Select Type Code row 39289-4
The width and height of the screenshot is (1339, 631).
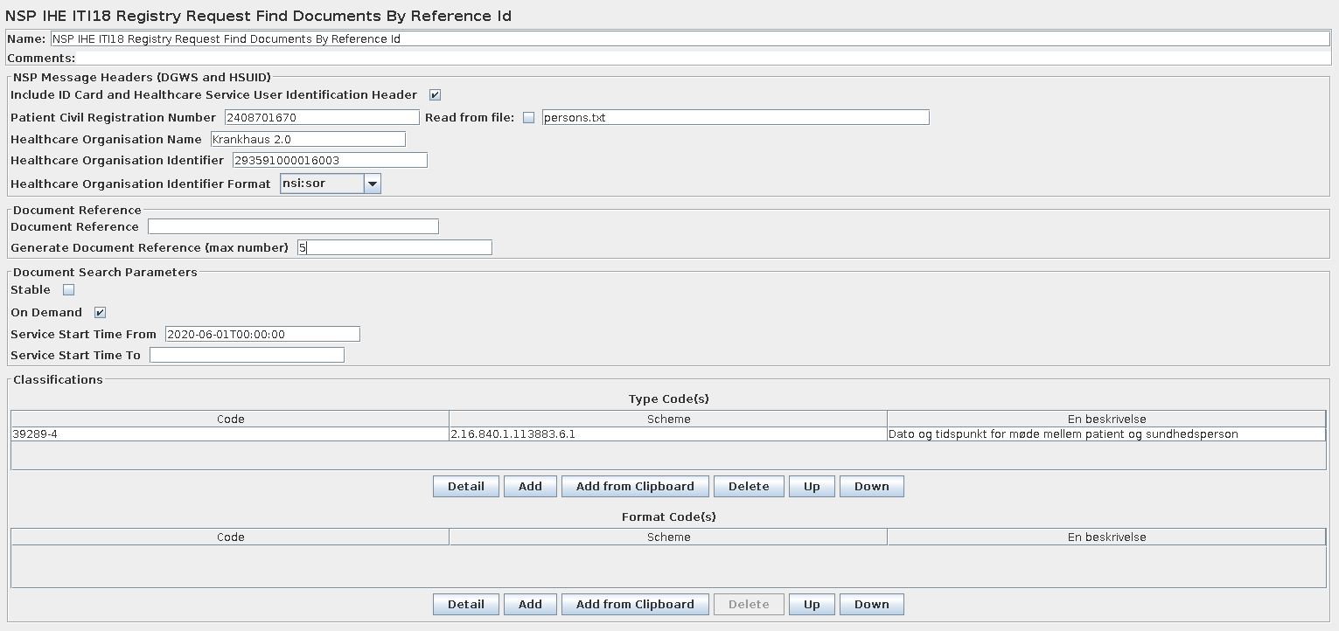pos(230,434)
